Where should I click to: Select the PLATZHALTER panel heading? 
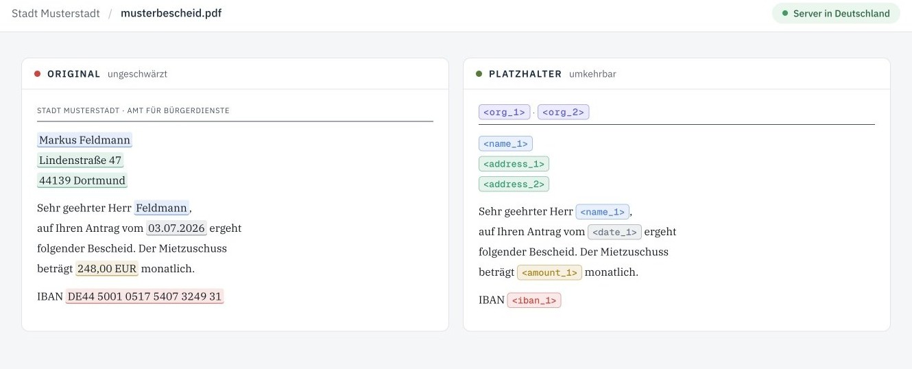[x=525, y=74]
